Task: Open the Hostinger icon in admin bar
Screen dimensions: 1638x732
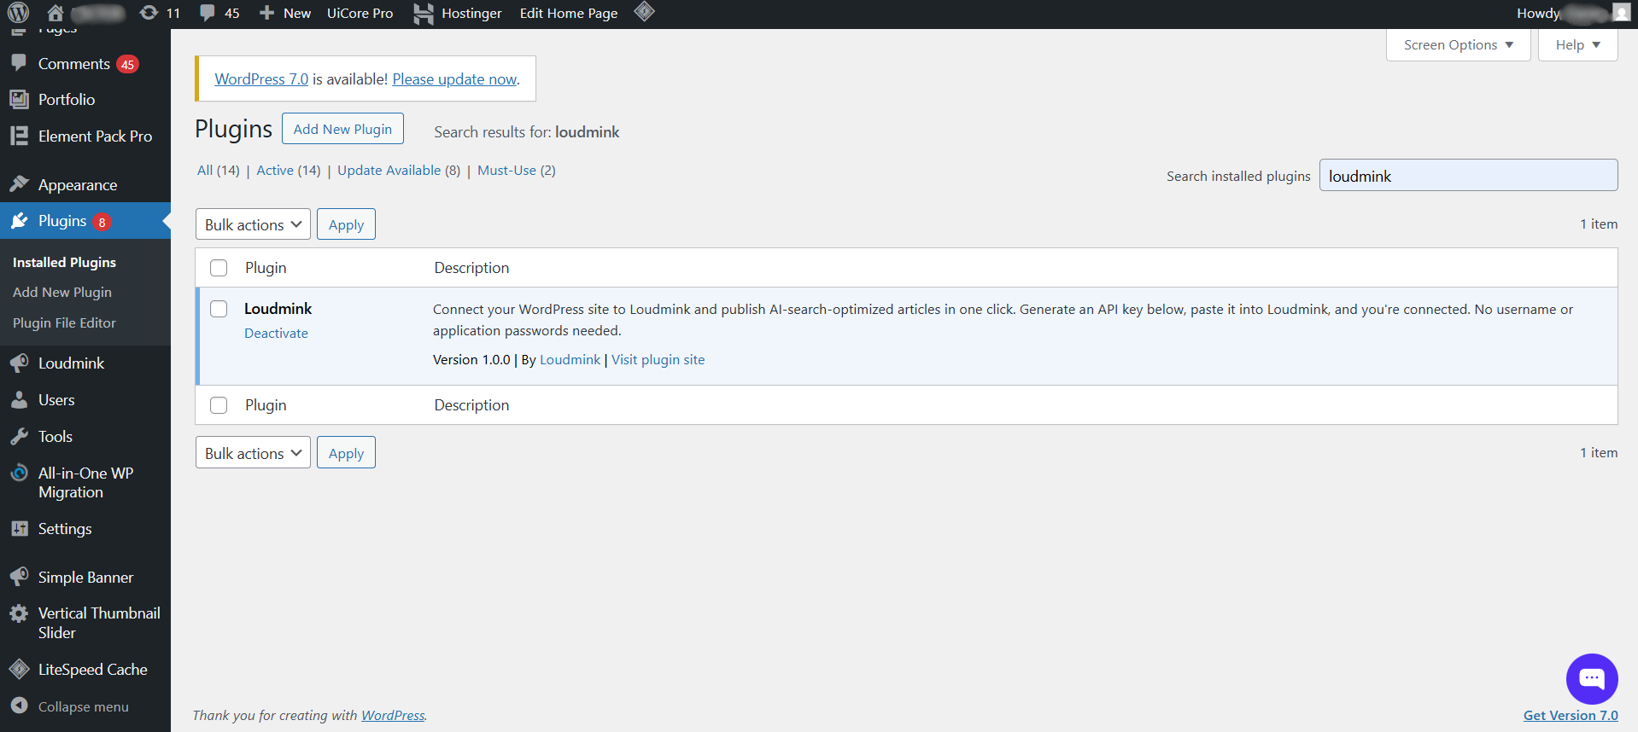Action: [424, 14]
